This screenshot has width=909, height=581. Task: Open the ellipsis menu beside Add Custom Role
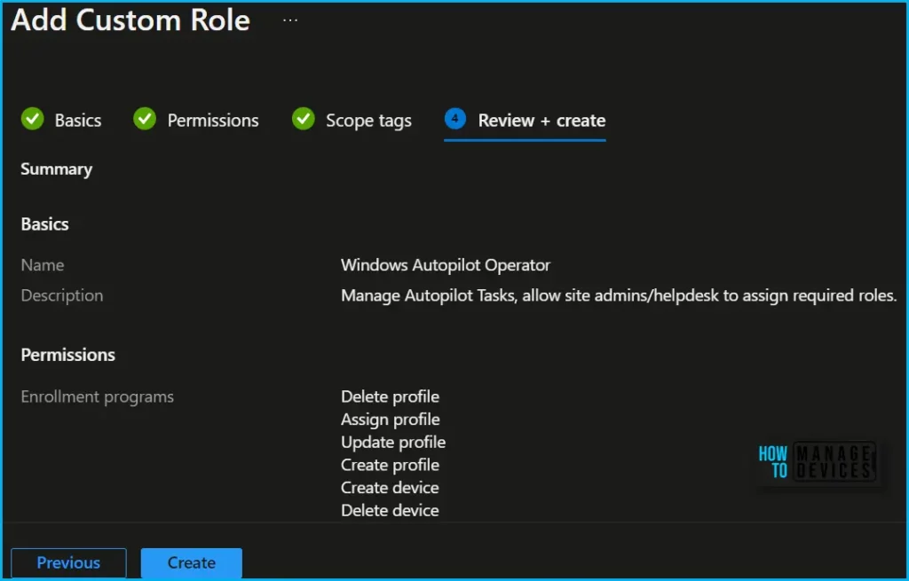click(290, 20)
